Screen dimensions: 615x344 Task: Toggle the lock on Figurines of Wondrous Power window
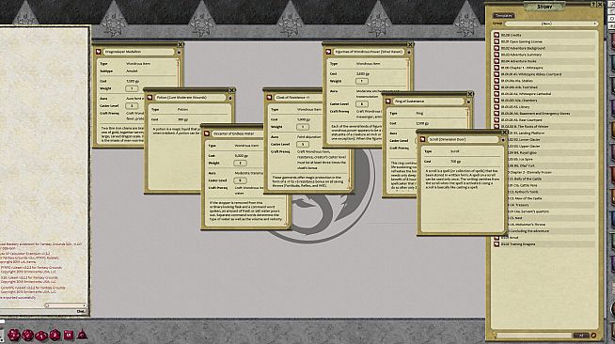click(409, 52)
